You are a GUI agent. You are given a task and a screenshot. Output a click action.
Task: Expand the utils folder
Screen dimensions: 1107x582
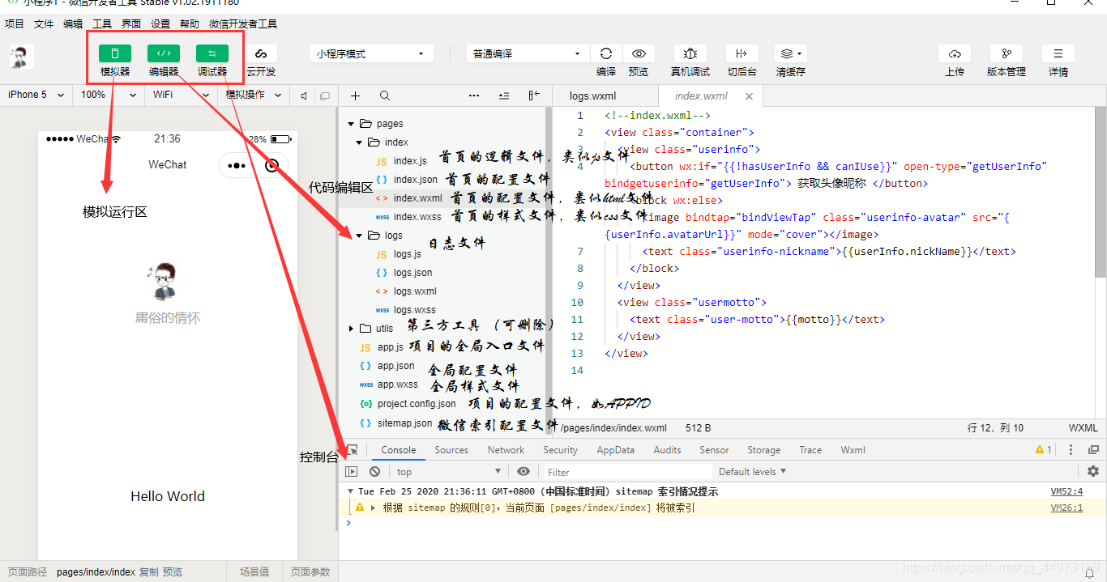pyautogui.click(x=351, y=329)
